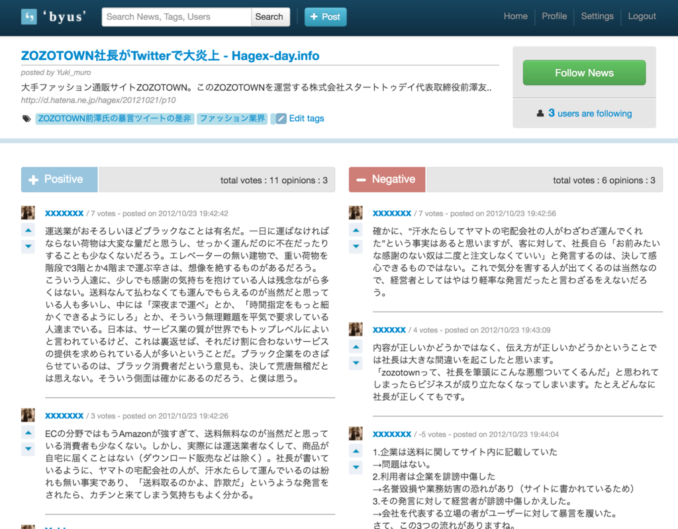Visit the hatena.ne.jp source URL

click(99, 100)
